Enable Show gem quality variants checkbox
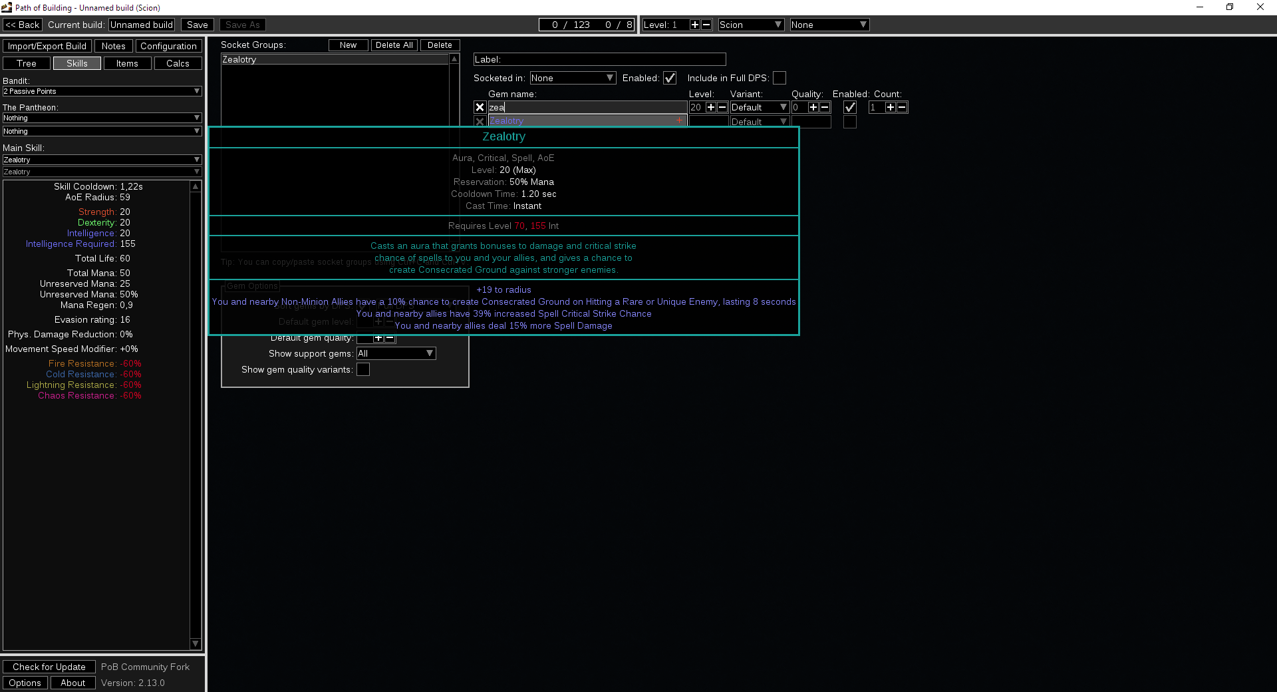This screenshot has width=1277, height=692. [363, 369]
